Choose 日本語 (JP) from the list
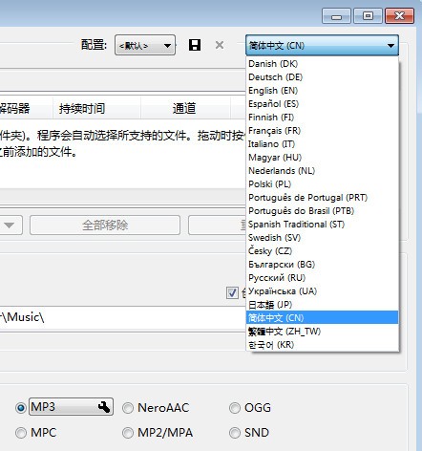 pos(322,305)
